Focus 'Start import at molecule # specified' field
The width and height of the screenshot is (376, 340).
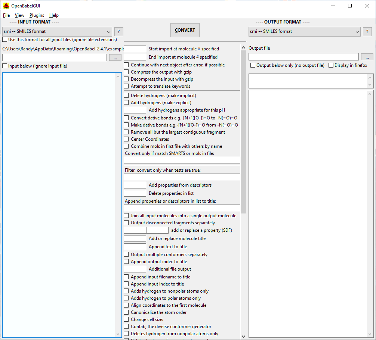(135, 49)
